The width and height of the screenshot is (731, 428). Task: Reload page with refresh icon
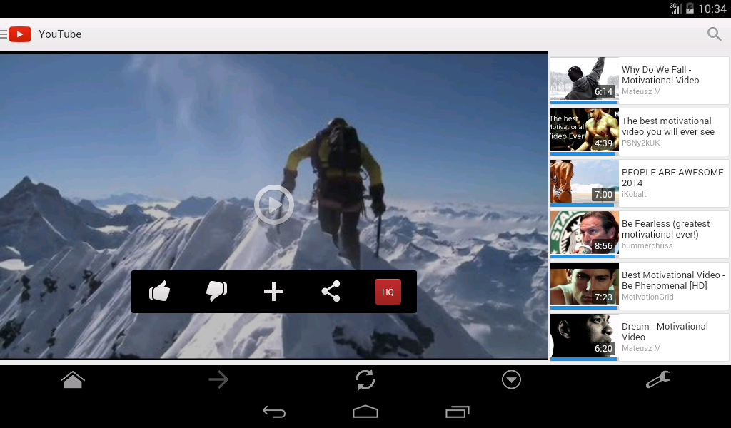[x=365, y=379]
